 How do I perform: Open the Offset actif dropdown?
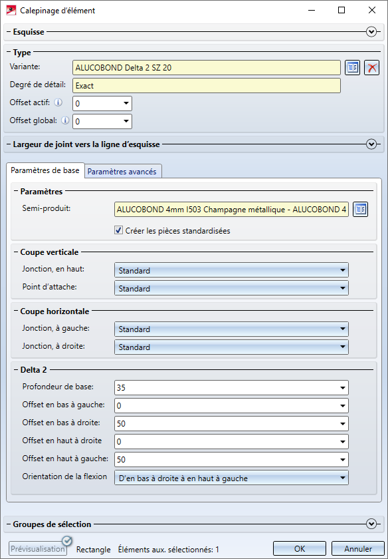102,103
